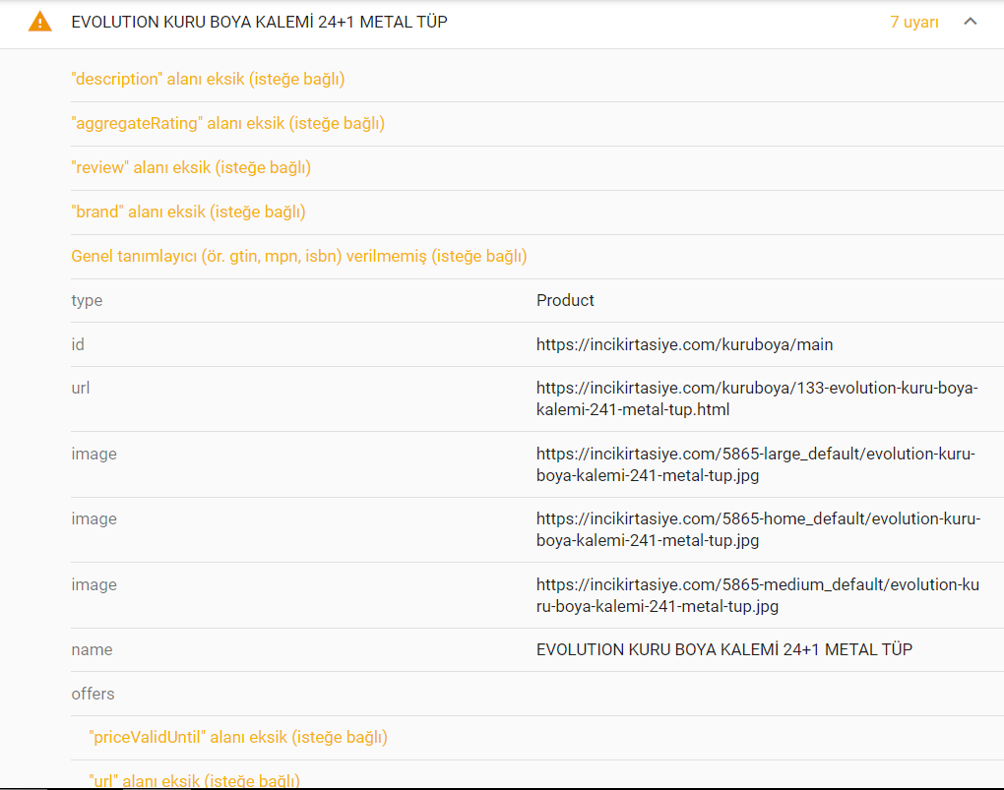Viewport: 1004px width, 790px height.
Task: Click the image label beside medium_default URL
Action: point(94,584)
